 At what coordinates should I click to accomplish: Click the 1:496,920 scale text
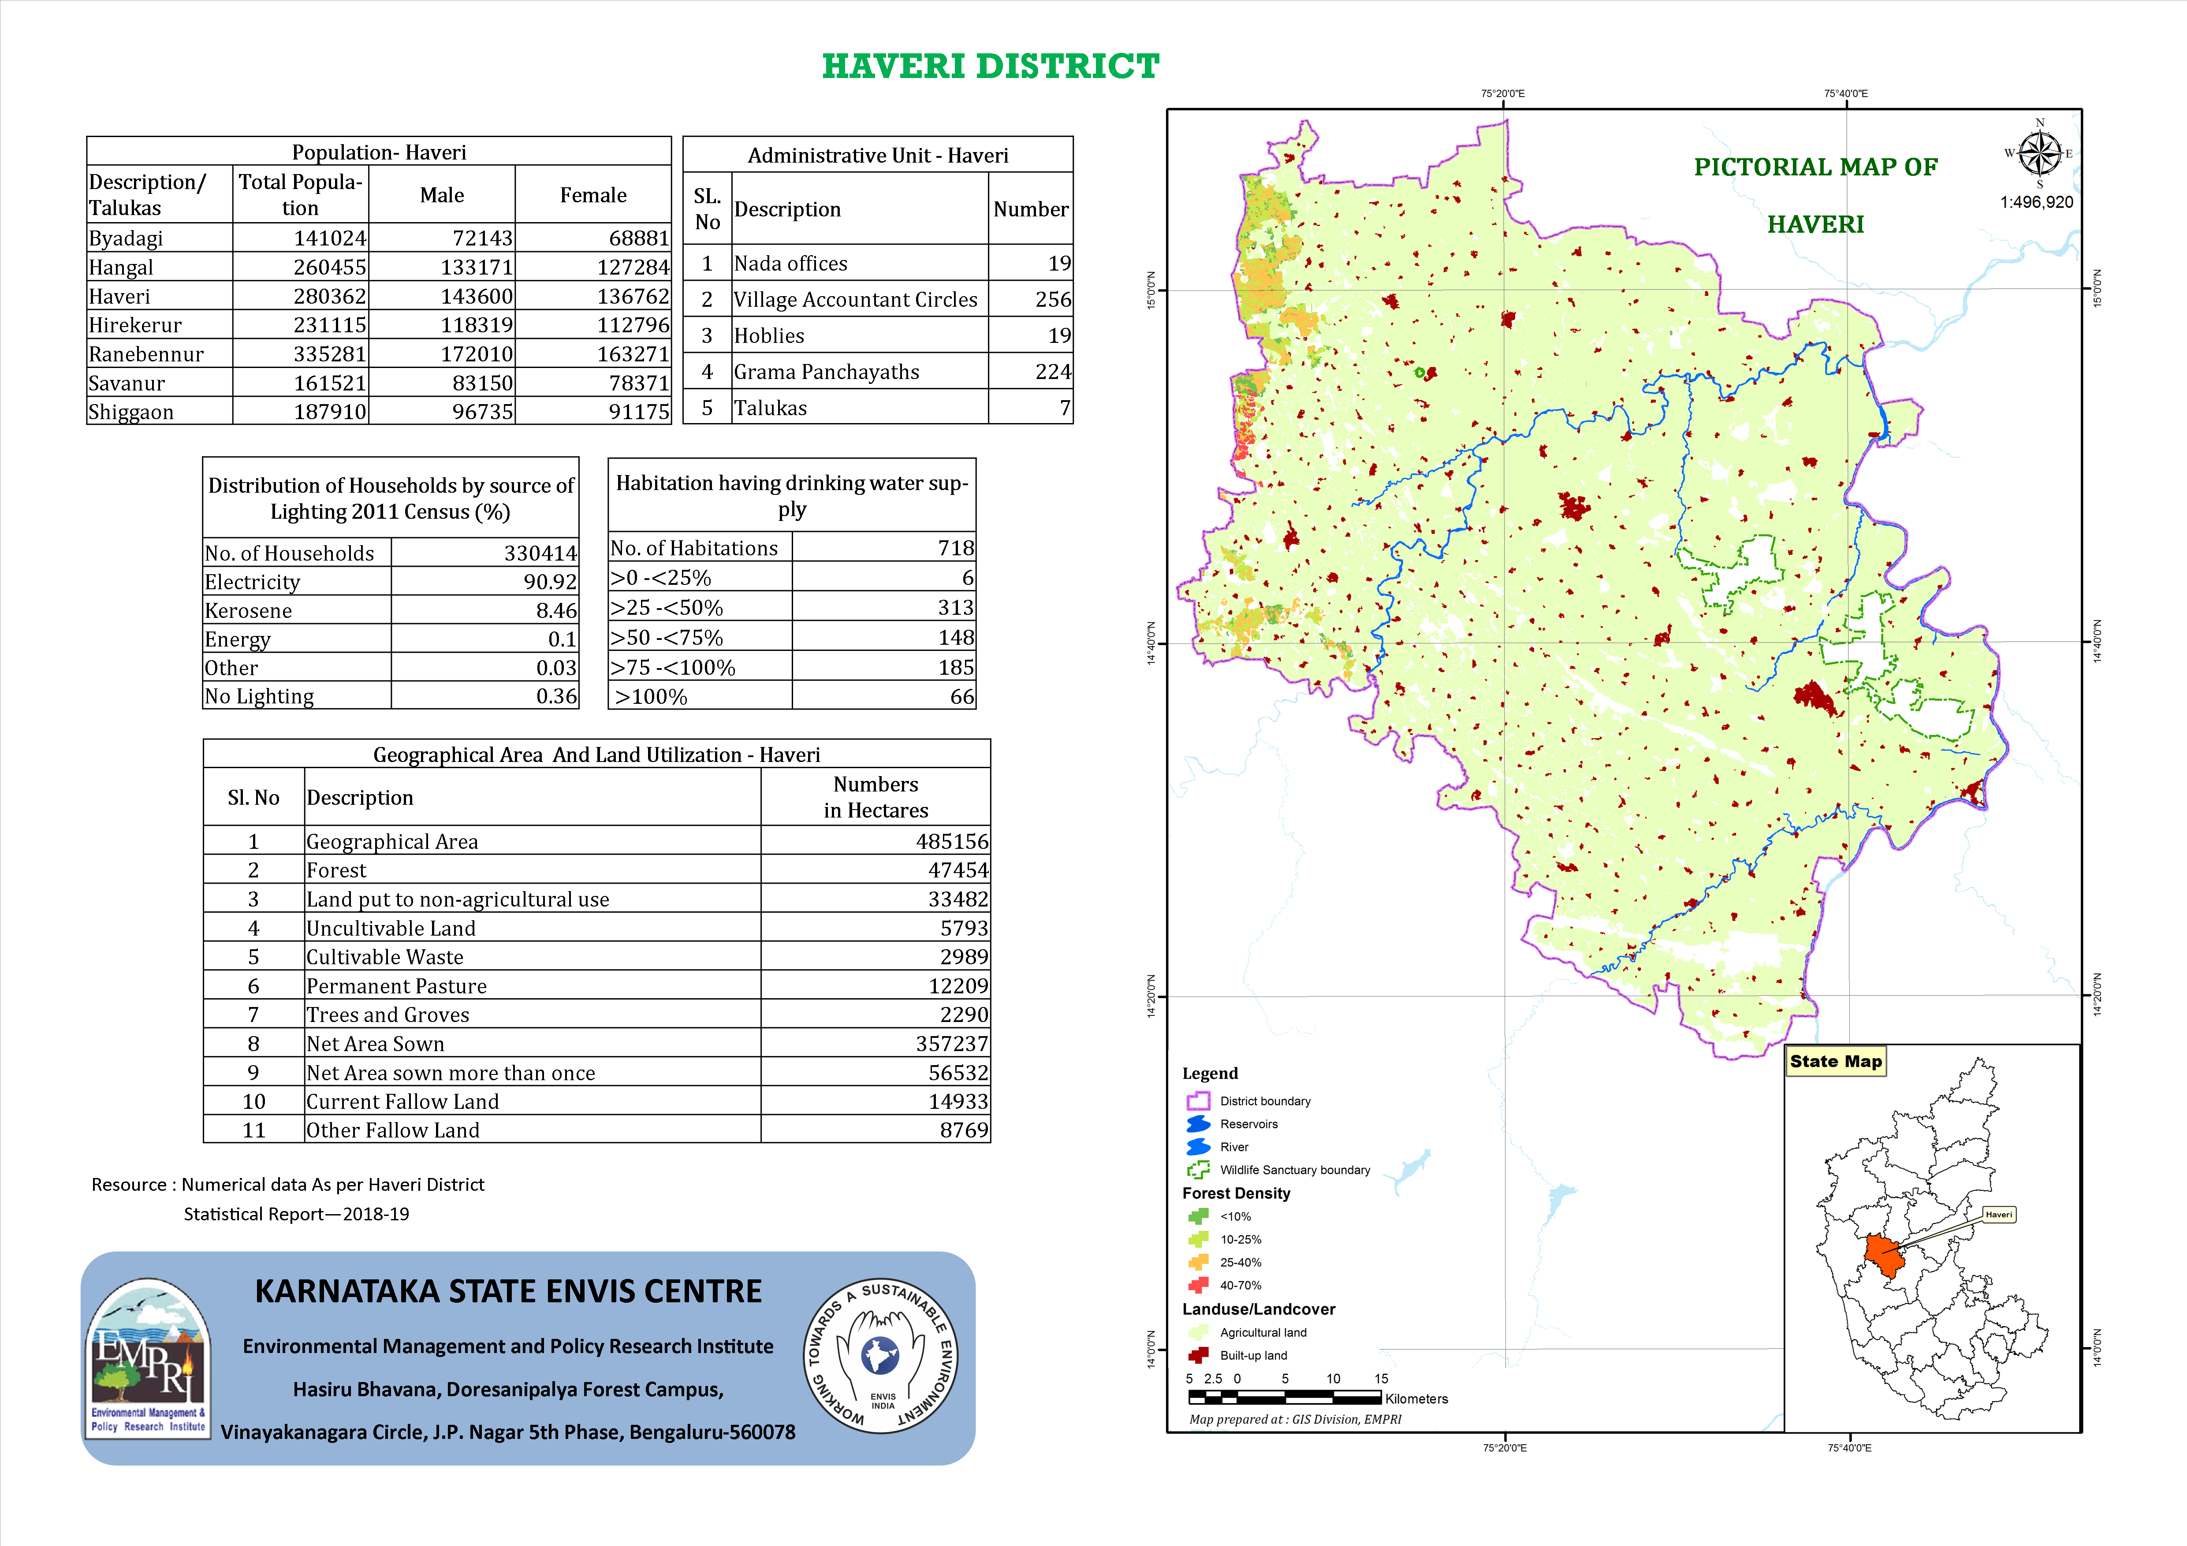point(2037,203)
